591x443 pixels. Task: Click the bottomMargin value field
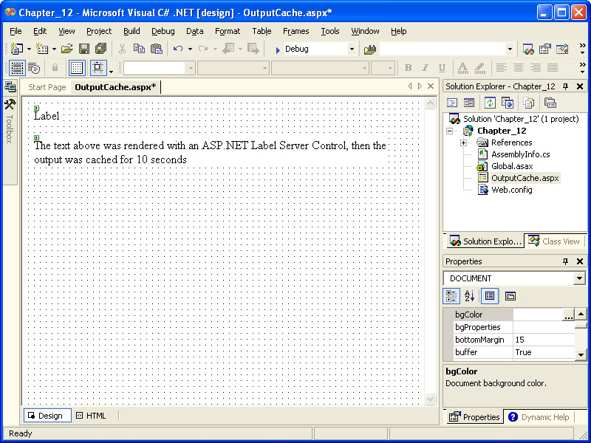tap(543, 340)
